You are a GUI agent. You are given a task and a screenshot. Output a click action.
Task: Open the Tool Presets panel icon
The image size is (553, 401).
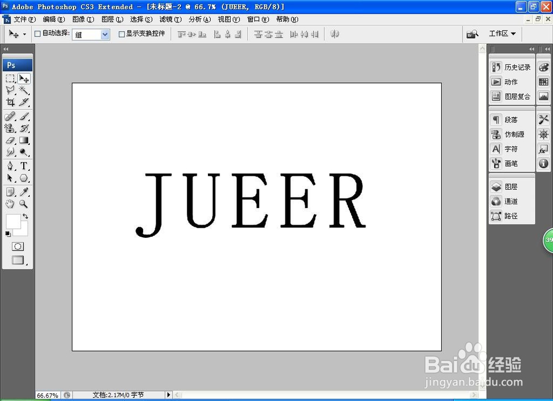tap(544, 119)
